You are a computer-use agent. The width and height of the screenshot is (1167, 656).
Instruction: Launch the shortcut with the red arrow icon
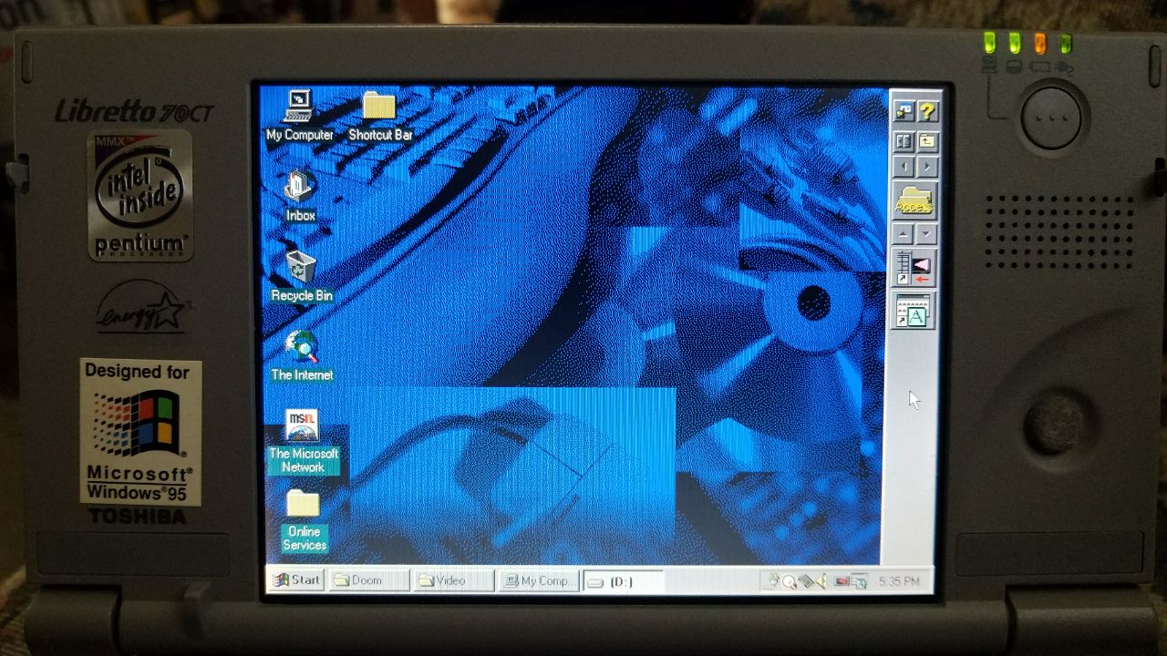914,269
